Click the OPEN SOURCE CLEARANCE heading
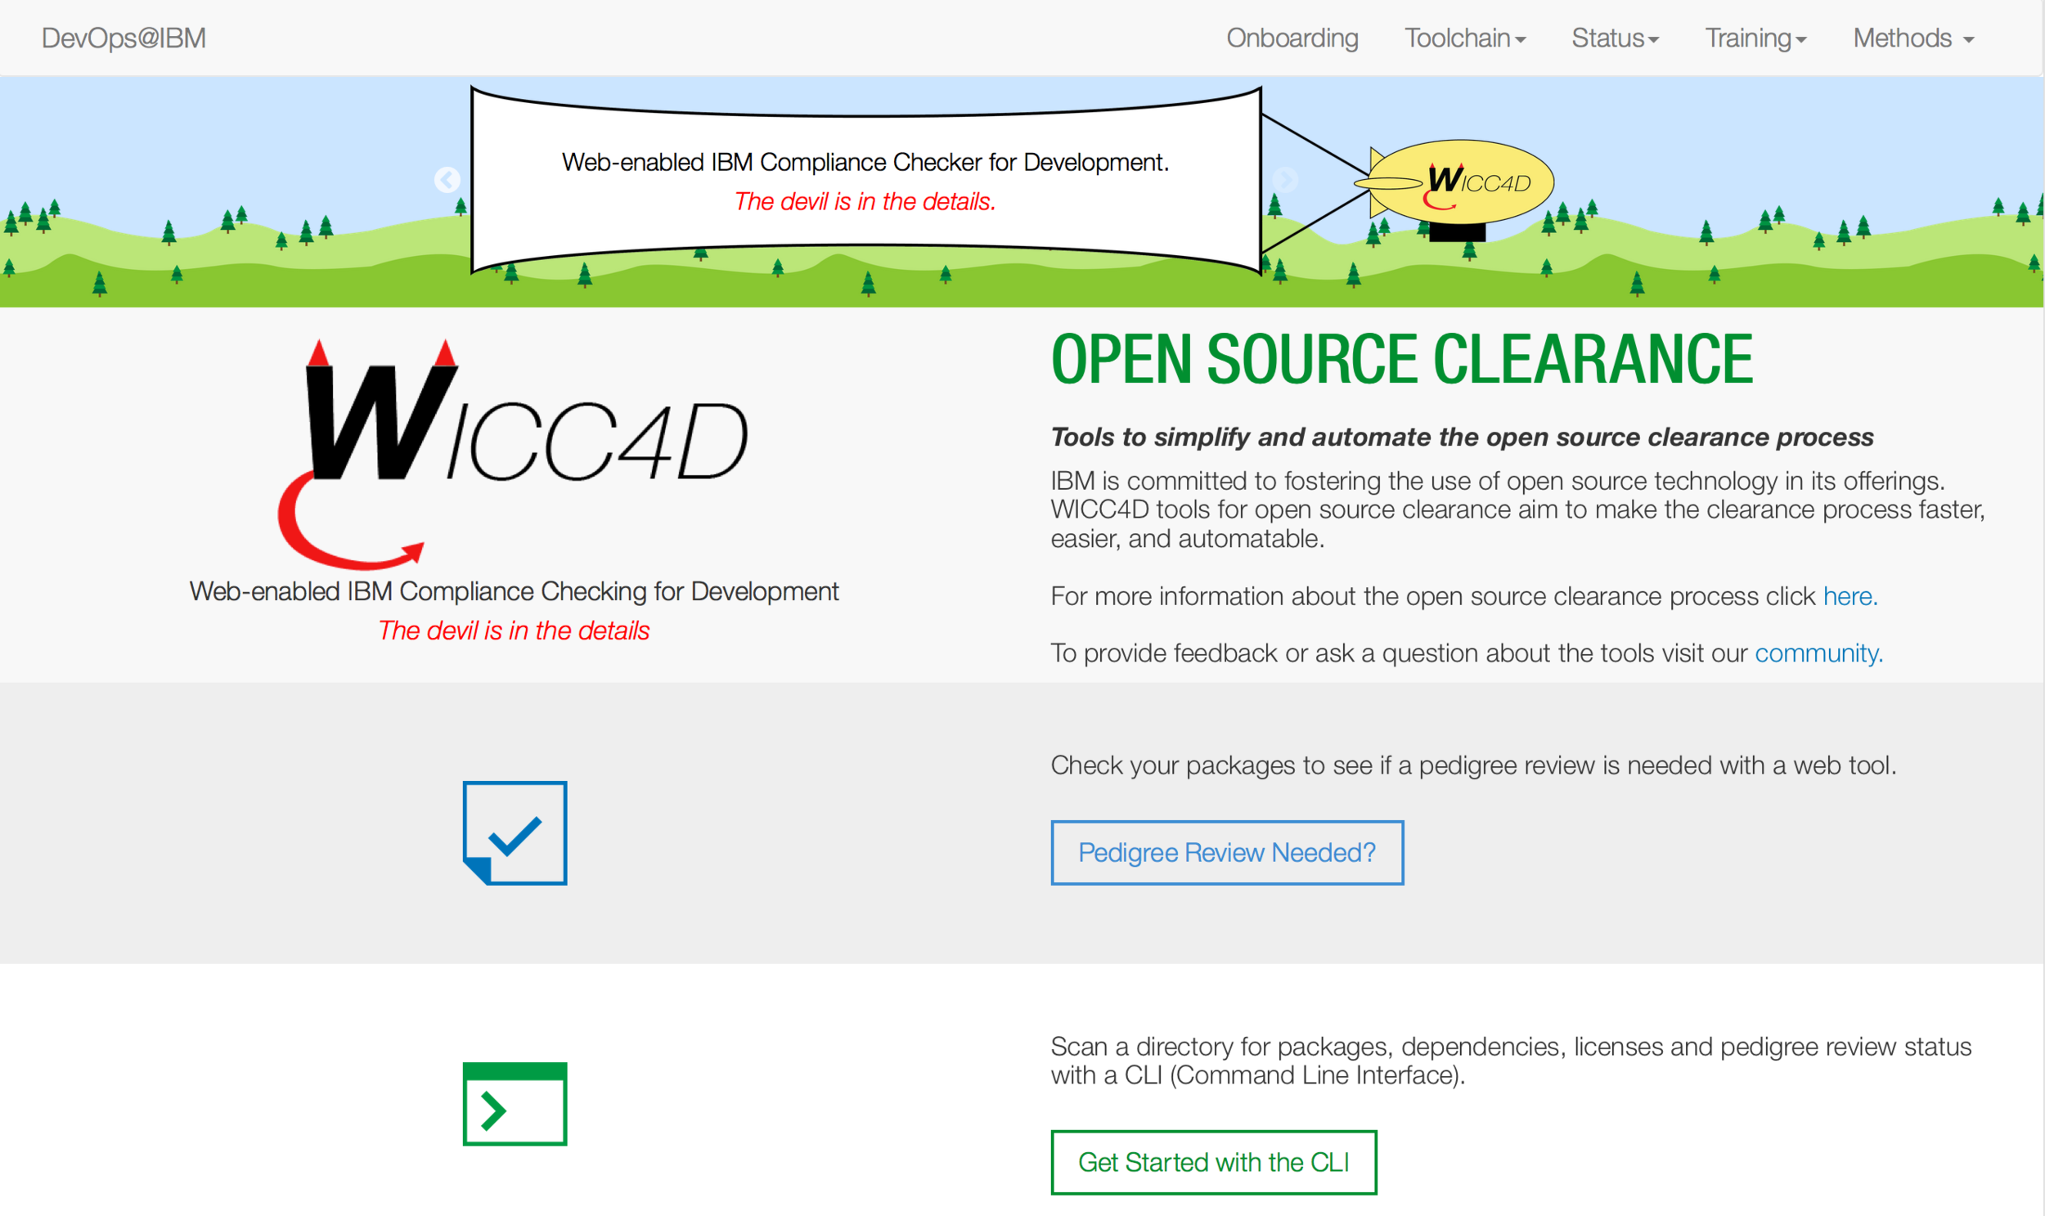The width and height of the screenshot is (2045, 1216). tap(1401, 359)
